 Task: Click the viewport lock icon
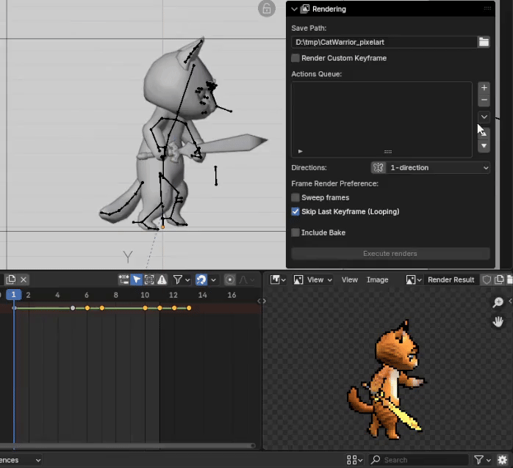point(266,9)
